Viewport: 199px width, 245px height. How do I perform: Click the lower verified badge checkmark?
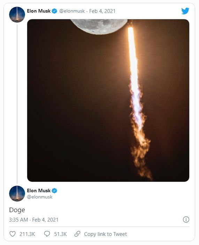[x=54, y=190]
